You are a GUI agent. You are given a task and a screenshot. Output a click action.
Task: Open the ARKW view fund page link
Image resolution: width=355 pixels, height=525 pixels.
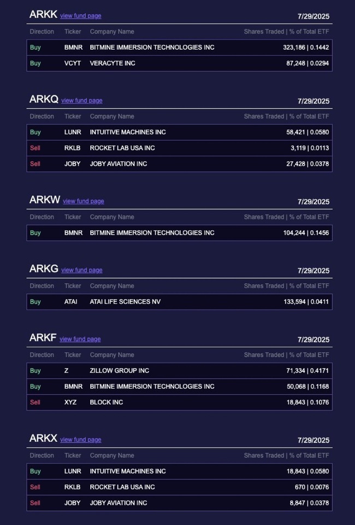pyautogui.click(x=83, y=201)
